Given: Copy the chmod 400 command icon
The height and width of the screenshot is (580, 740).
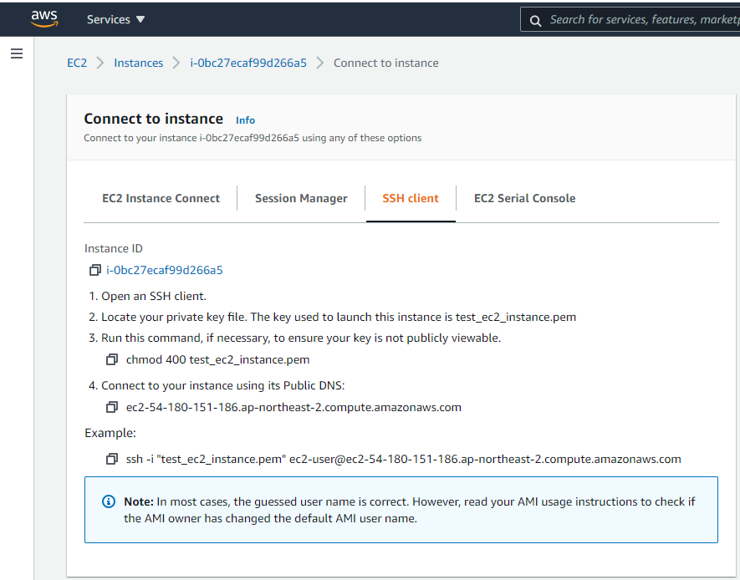Looking at the screenshot, I should pos(112,360).
